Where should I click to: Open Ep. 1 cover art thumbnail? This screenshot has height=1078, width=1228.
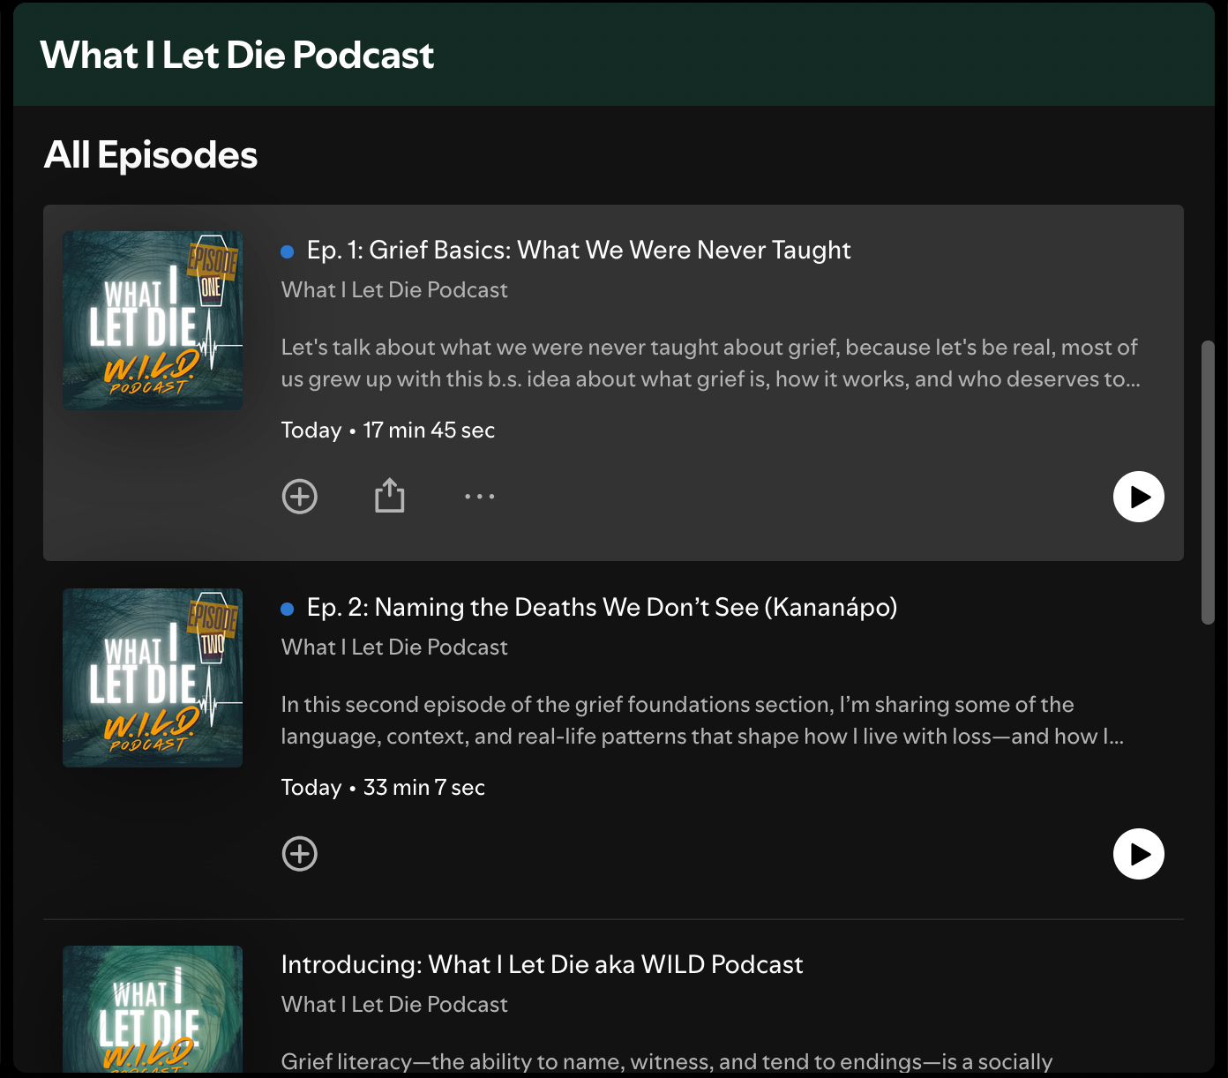tap(153, 320)
